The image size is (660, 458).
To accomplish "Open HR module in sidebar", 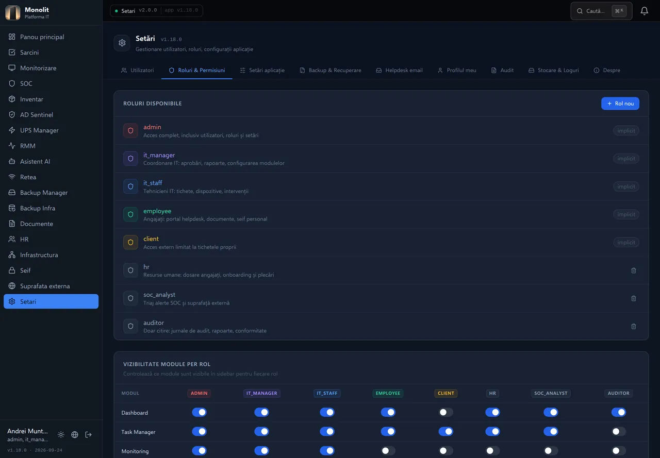I will pos(51,239).
